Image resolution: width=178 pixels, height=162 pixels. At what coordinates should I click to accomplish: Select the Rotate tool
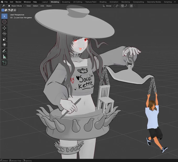coord(4,34)
